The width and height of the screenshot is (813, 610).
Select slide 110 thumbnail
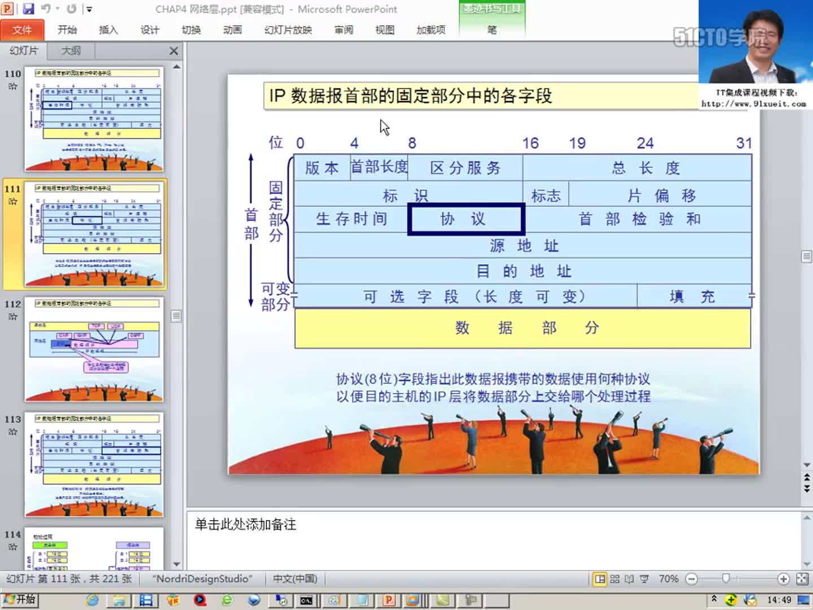point(94,119)
